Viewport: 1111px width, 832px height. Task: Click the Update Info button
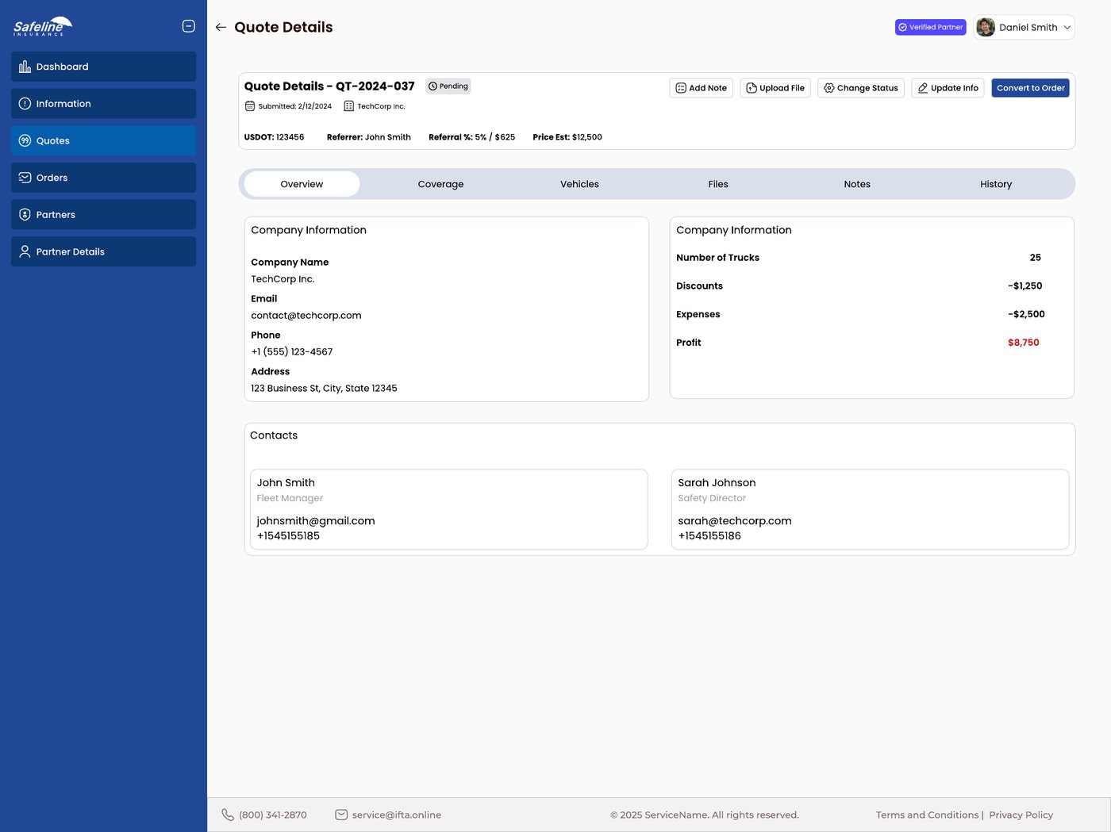click(948, 88)
